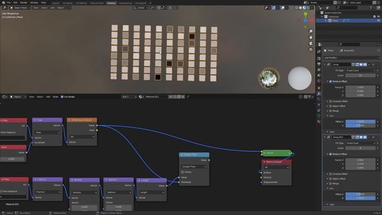Click the viewport zoom magnifier icon
The width and height of the screenshot is (382, 215).
click(310, 31)
